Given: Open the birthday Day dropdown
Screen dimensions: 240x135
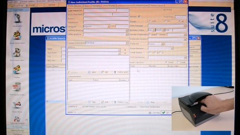Looking at the screenshot, I should point(154,30).
